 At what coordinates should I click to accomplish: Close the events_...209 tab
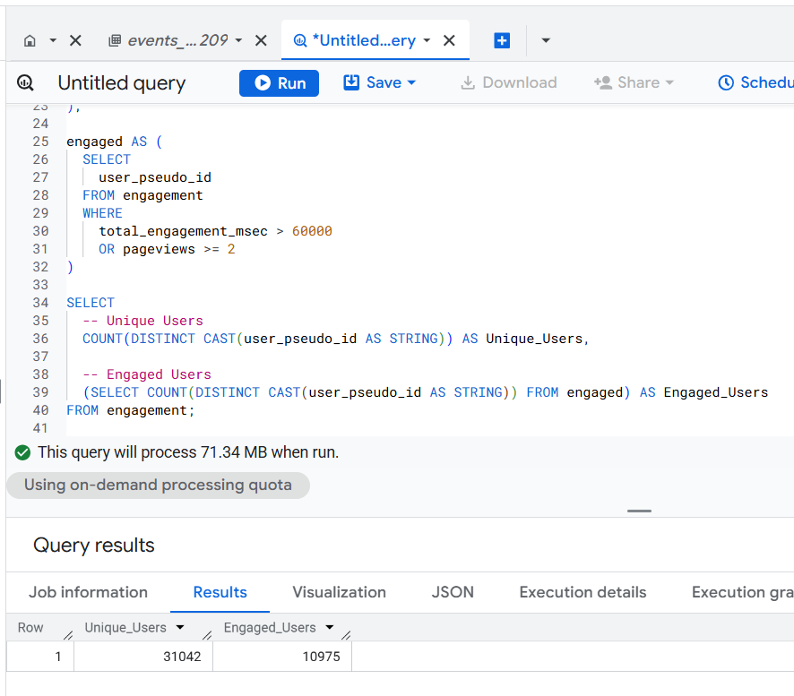coord(261,40)
